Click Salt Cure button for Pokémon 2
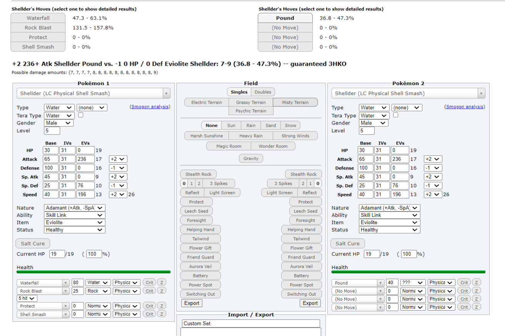 tap(347, 243)
